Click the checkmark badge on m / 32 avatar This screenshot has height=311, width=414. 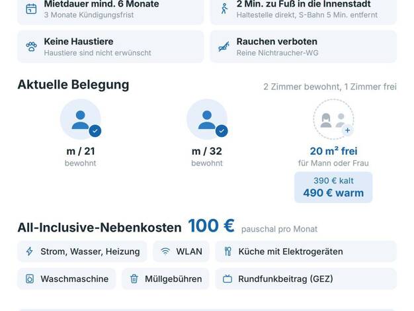[222, 131]
